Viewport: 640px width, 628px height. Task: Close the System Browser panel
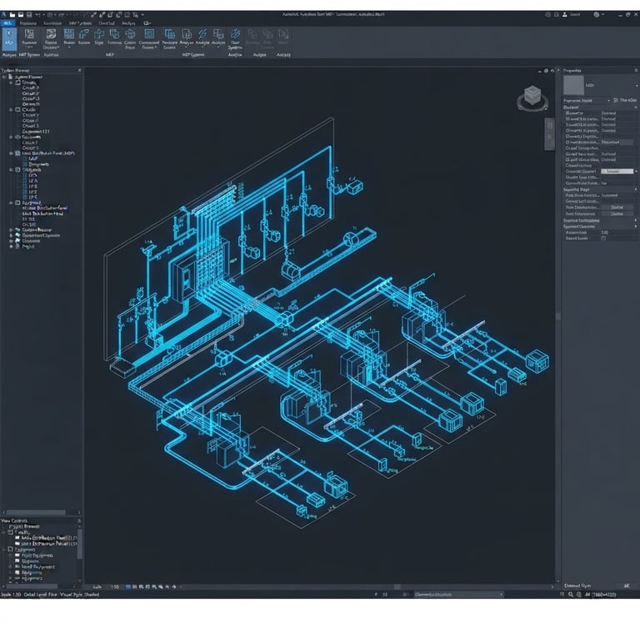[79, 70]
